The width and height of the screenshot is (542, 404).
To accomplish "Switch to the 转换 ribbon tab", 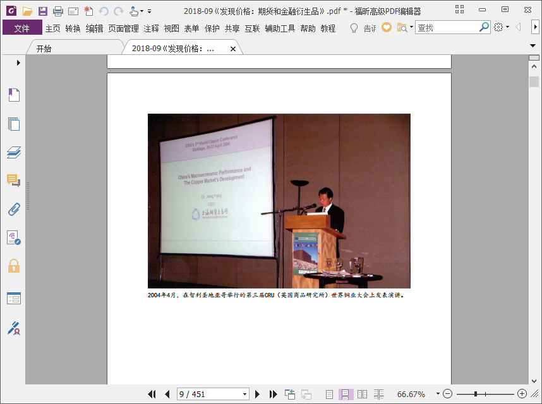I will (x=73, y=28).
